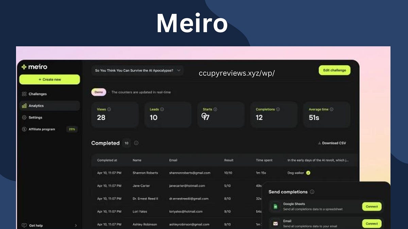
Task: Click the Email envelope icon under Send completions
Action: click(x=275, y=223)
